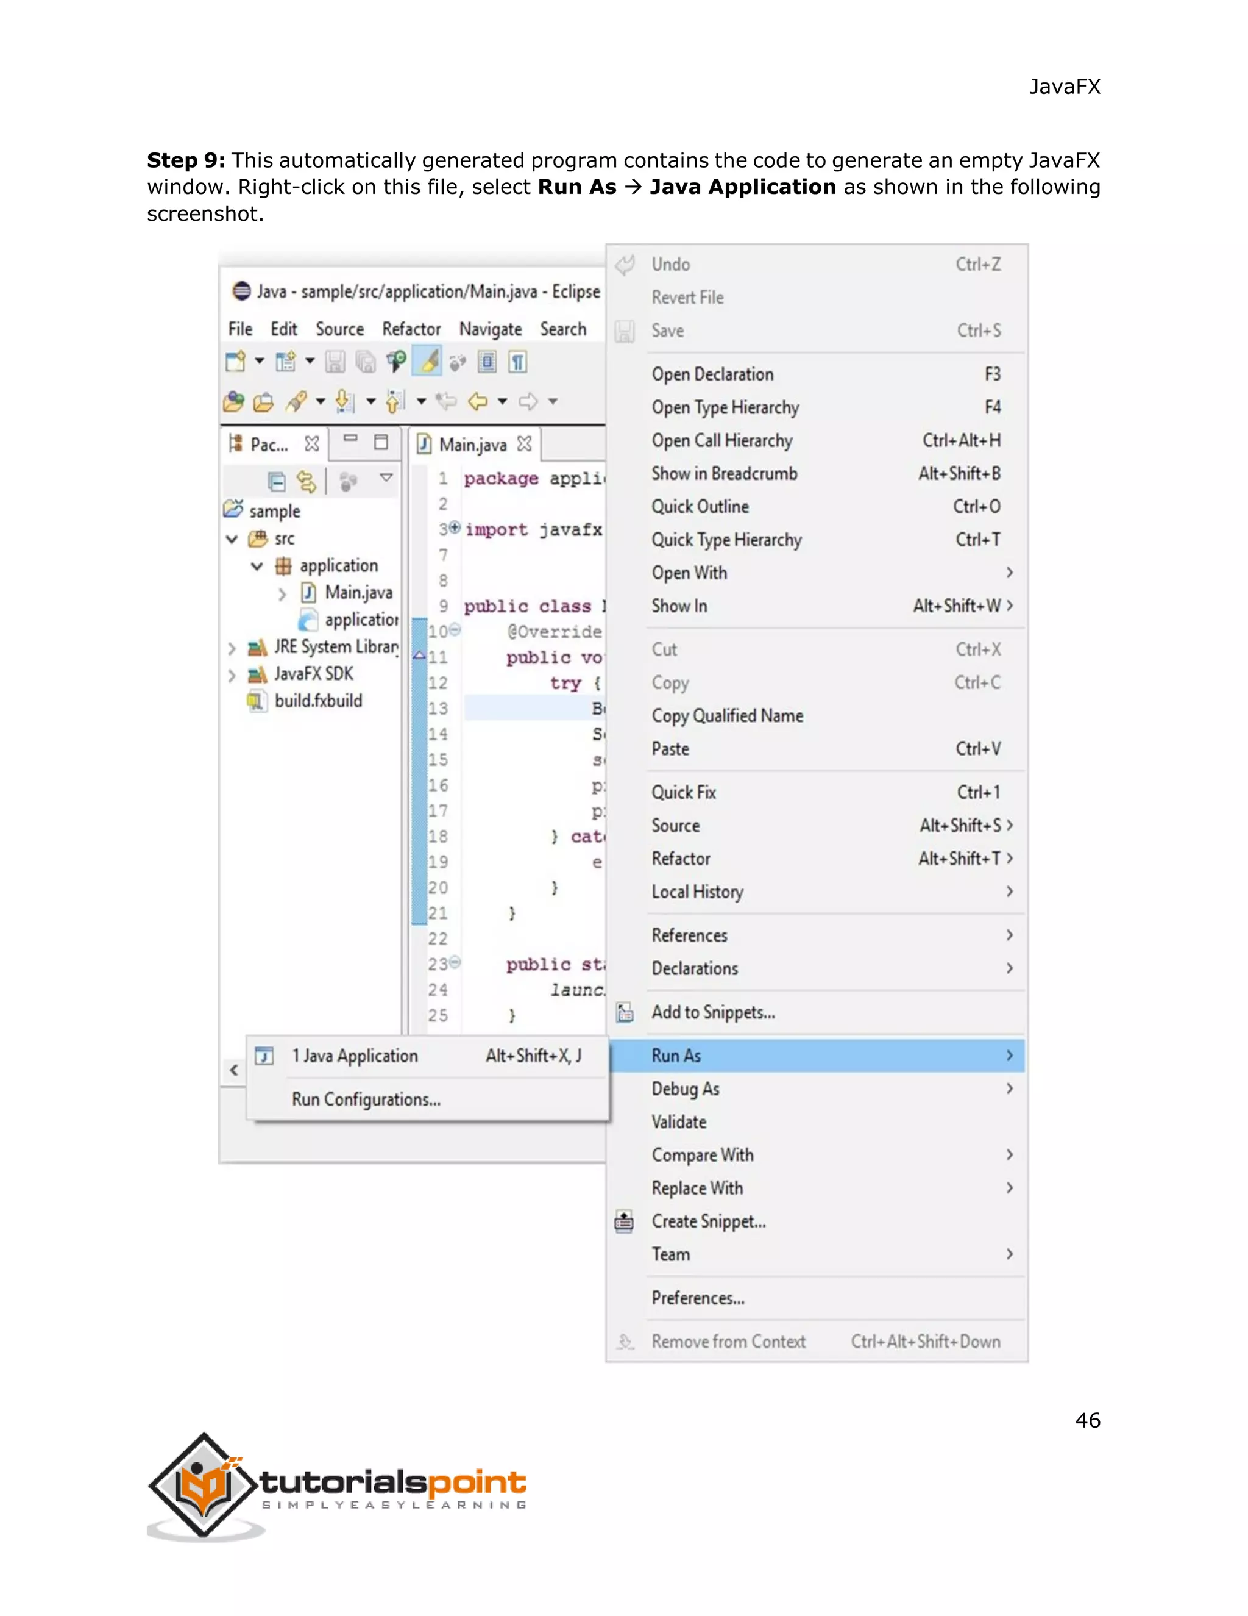Collapse the src folder
1248x1616 pixels.
click(x=232, y=538)
